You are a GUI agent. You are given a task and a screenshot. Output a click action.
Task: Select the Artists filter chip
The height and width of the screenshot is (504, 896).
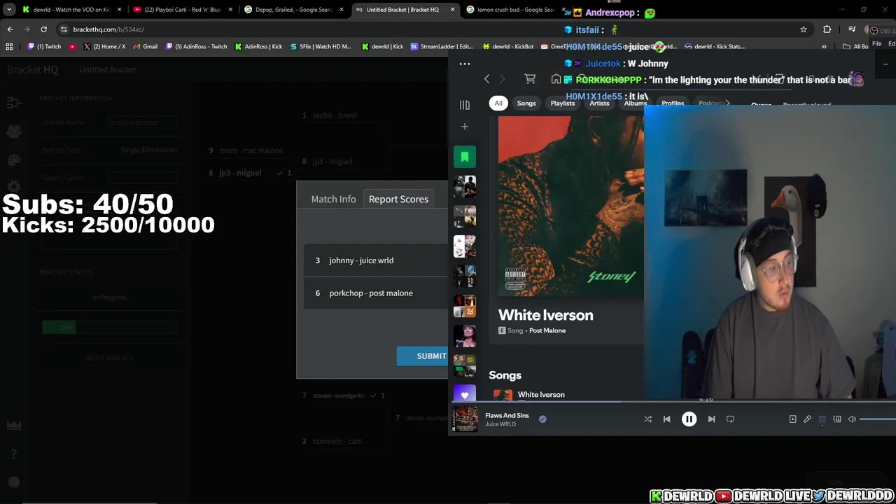pos(599,103)
